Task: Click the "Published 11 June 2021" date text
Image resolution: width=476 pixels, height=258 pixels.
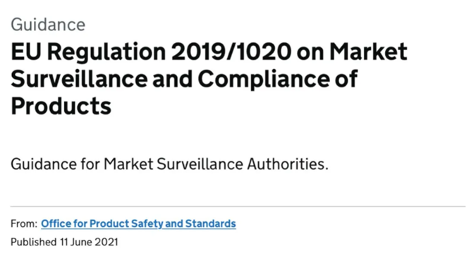Action: tap(64, 242)
